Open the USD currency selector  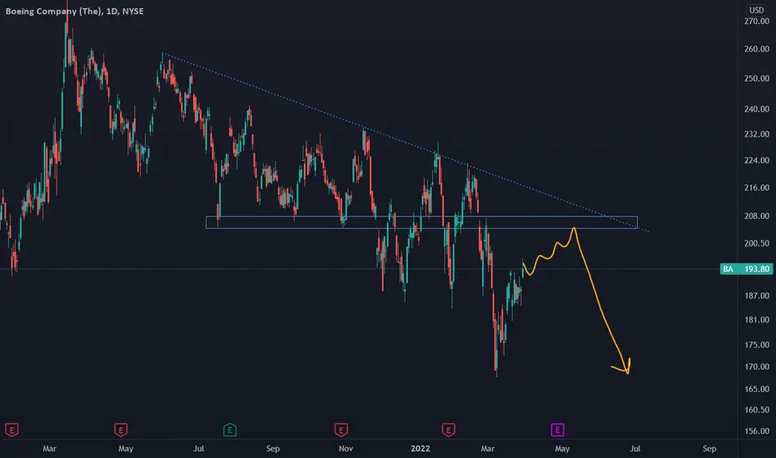(756, 10)
